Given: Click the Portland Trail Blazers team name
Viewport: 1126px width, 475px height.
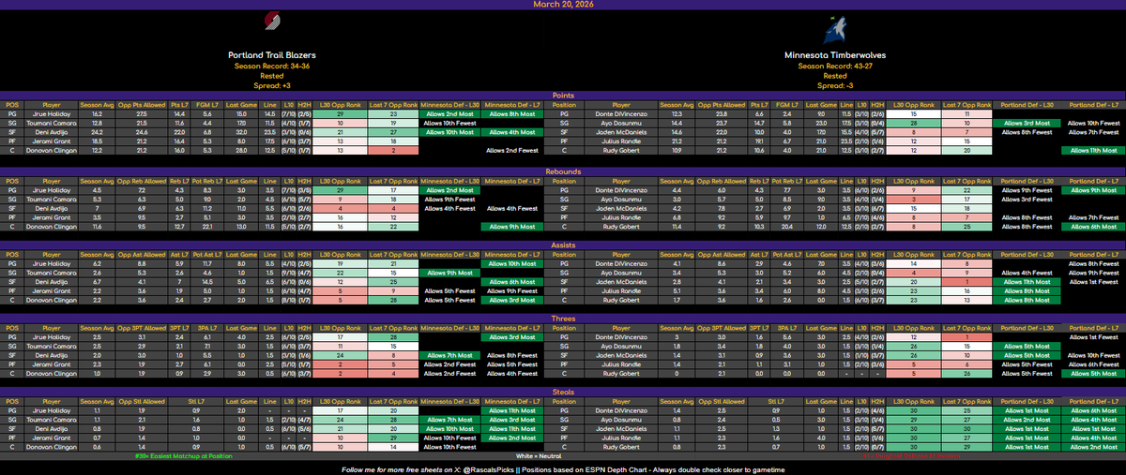Looking at the screenshot, I should click(270, 56).
